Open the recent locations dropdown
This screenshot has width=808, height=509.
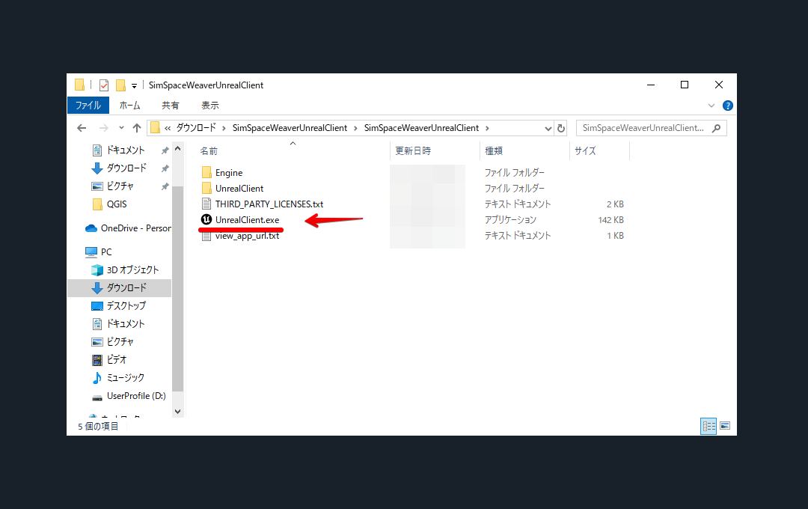(x=121, y=128)
